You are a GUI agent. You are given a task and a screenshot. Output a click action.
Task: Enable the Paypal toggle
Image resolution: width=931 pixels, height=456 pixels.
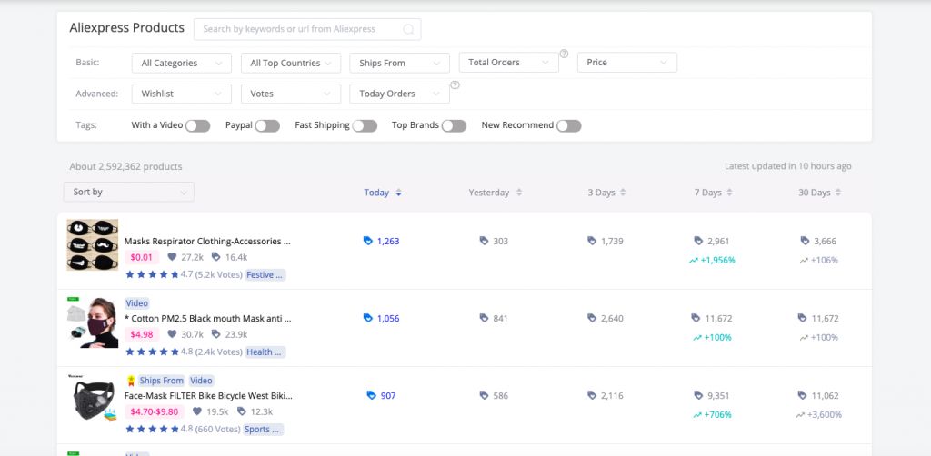point(267,125)
